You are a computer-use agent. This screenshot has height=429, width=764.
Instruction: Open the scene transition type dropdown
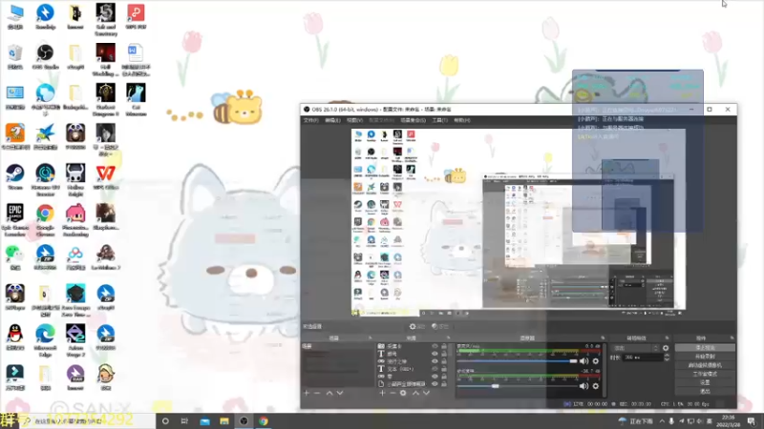click(636, 348)
